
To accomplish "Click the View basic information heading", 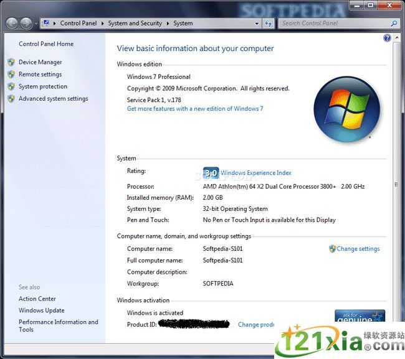I will (x=195, y=49).
